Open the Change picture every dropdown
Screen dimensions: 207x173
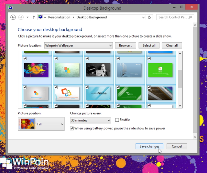coord(91,120)
